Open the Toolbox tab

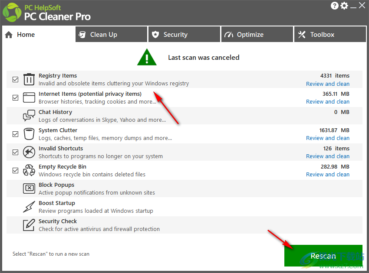[x=330, y=34]
